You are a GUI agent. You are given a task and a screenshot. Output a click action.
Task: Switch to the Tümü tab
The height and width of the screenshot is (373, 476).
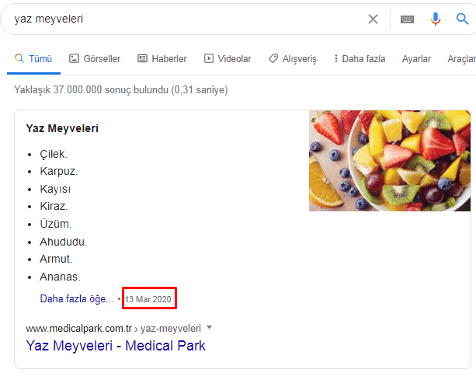pyautogui.click(x=33, y=58)
